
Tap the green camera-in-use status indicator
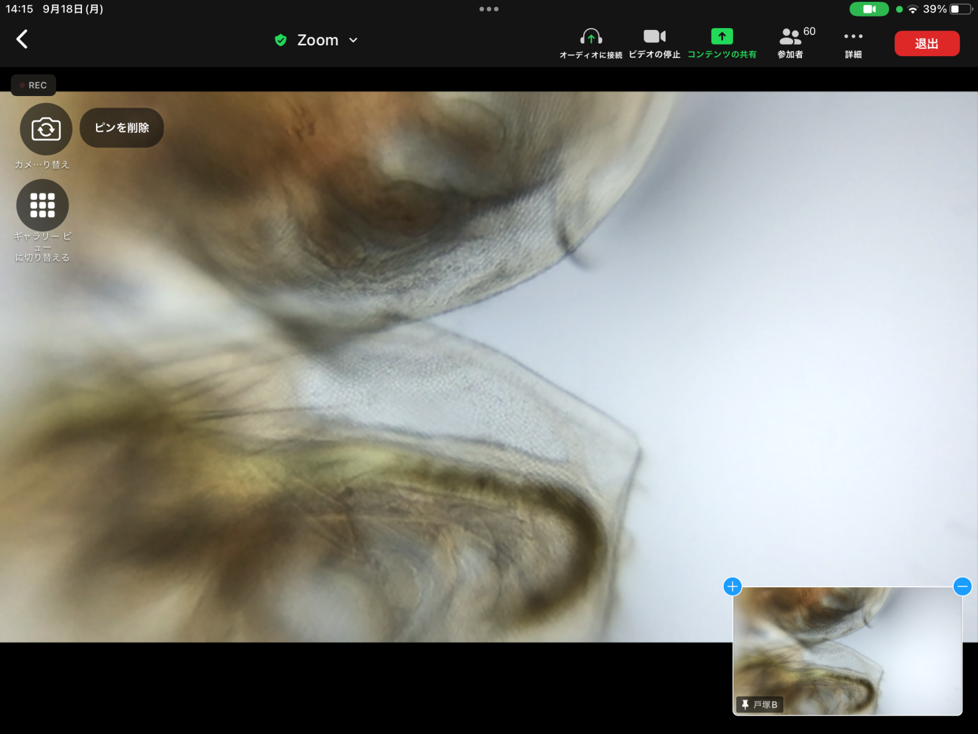tap(869, 9)
